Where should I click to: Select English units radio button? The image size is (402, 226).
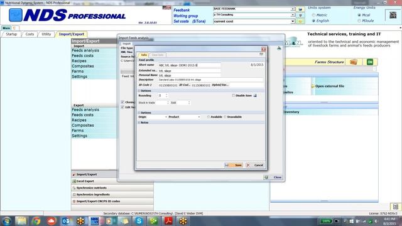click(313, 21)
